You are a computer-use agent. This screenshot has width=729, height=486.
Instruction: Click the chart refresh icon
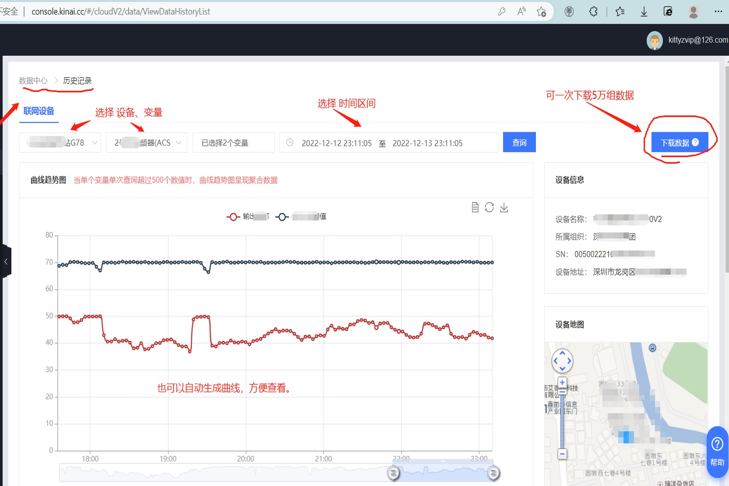point(489,207)
